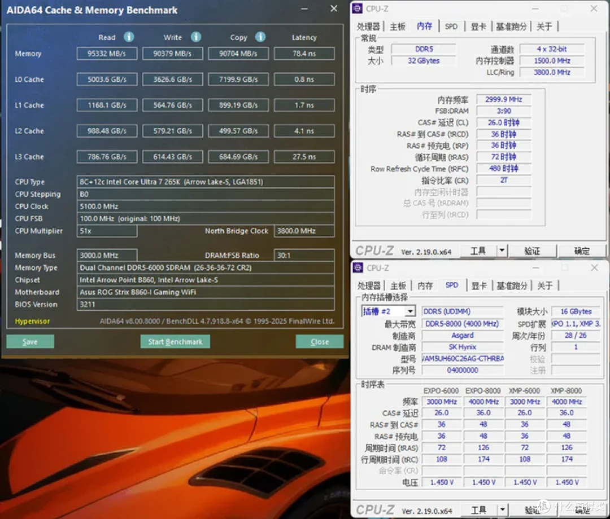Image resolution: width=610 pixels, height=519 pixels.
Task: Open the 主板 tab in lower CPU-Z
Action: click(398, 286)
